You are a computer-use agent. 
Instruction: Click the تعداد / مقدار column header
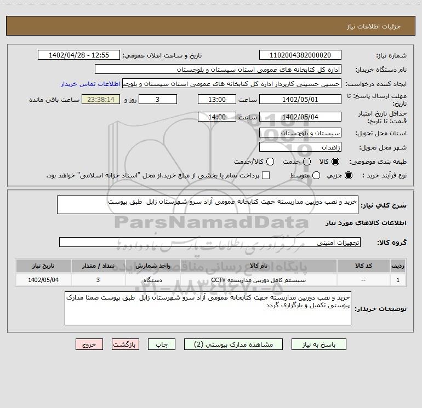click(98, 266)
